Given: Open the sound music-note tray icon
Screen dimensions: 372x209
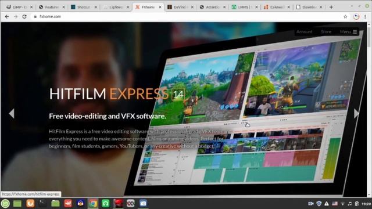Looking at the screenshot, I should [x=350, y=204].
